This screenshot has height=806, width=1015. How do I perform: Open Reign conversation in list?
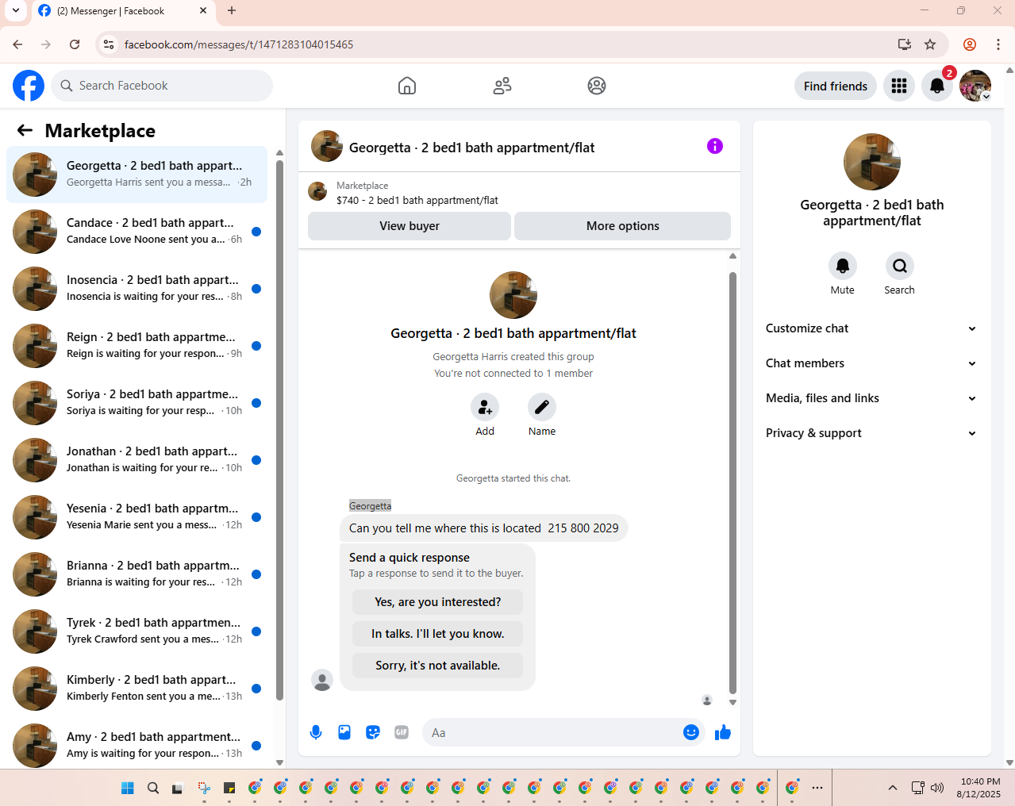point(137,346)
